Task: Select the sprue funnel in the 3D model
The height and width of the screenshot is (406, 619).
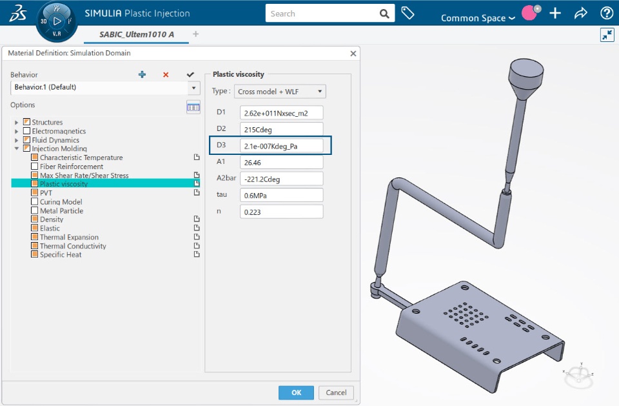Action: coord(526,78)
